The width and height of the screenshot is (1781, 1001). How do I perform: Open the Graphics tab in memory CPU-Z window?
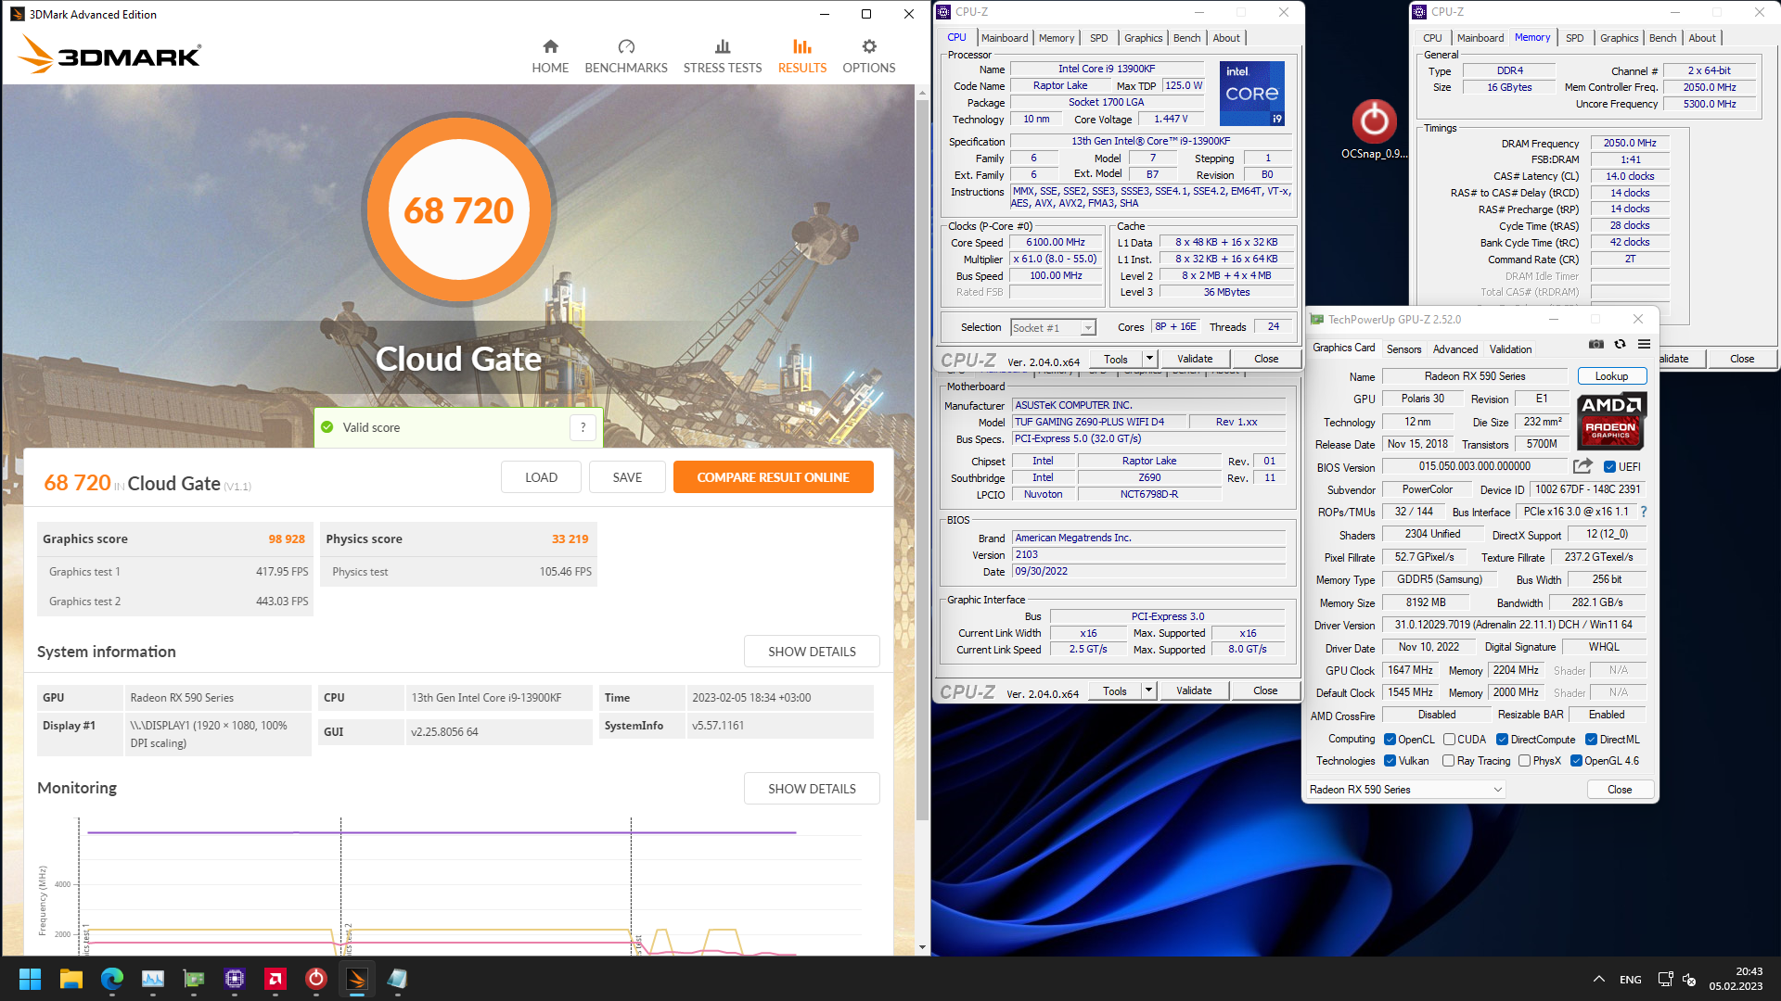1619,38
